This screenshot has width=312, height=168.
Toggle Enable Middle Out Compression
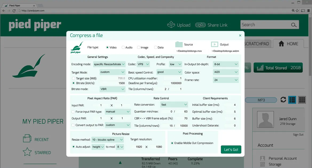click(172, 143)
